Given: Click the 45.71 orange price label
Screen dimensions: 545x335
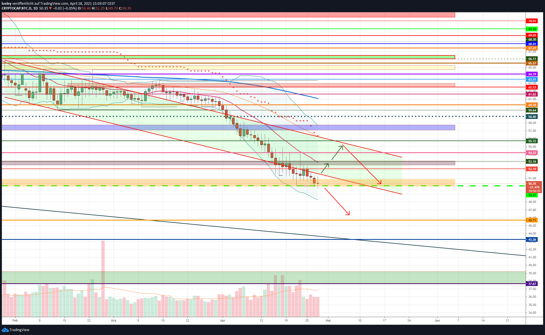Looking at the screenshot, I should click(x=532, y=220).
